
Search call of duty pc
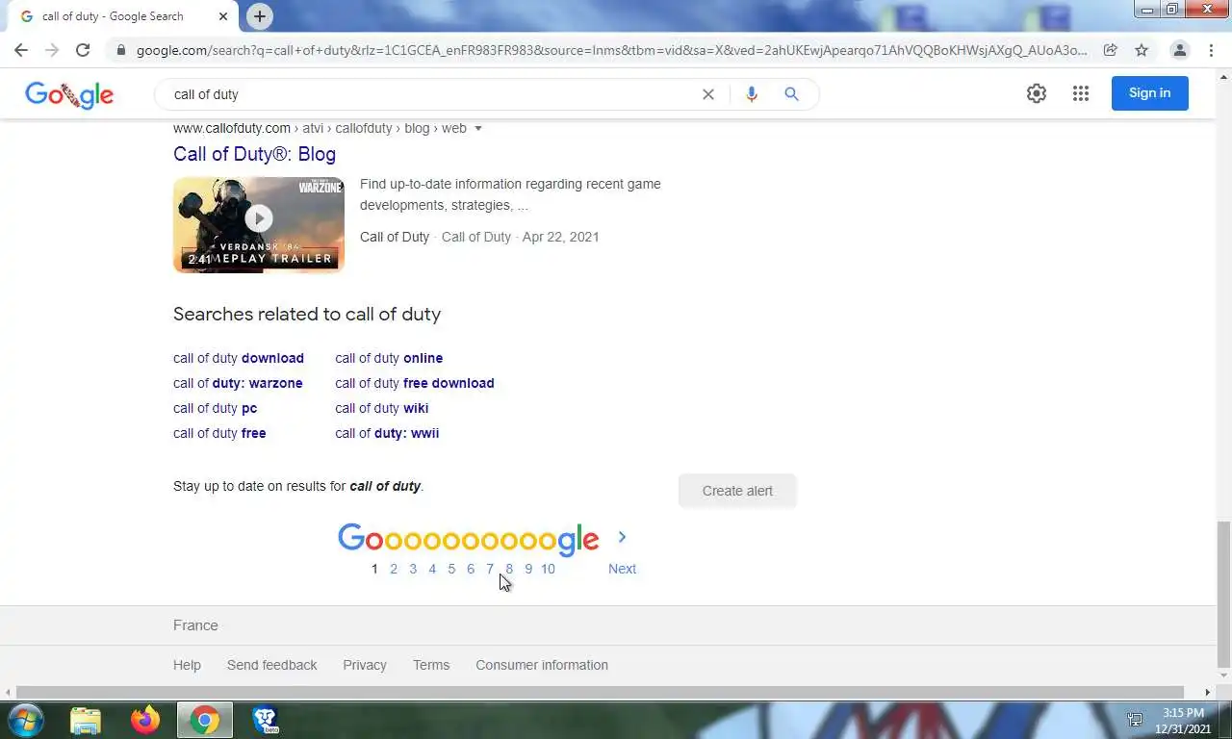pos(215,408)
